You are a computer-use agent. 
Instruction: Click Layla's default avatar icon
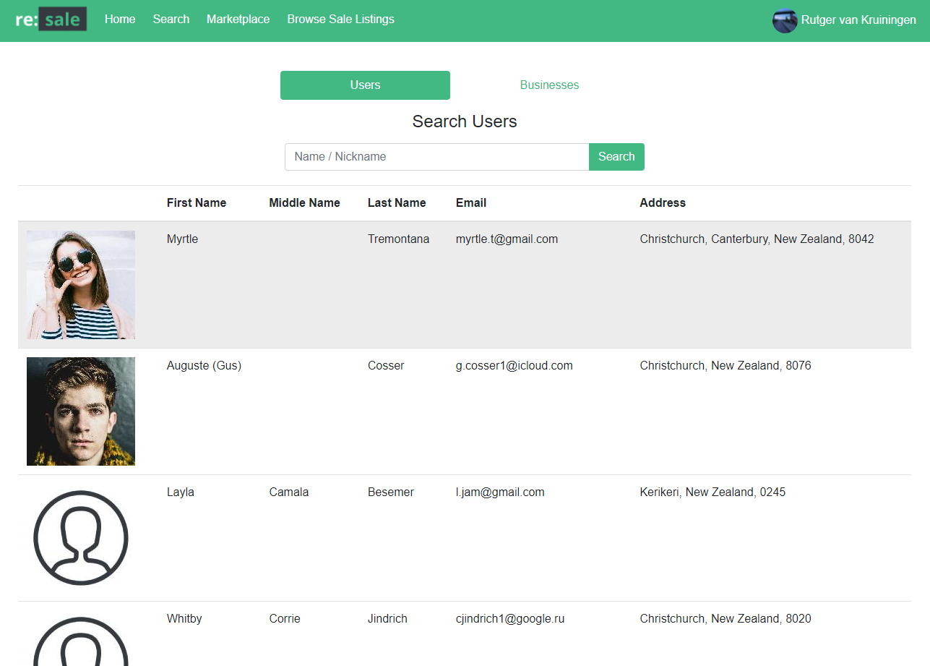pos(81,538)
